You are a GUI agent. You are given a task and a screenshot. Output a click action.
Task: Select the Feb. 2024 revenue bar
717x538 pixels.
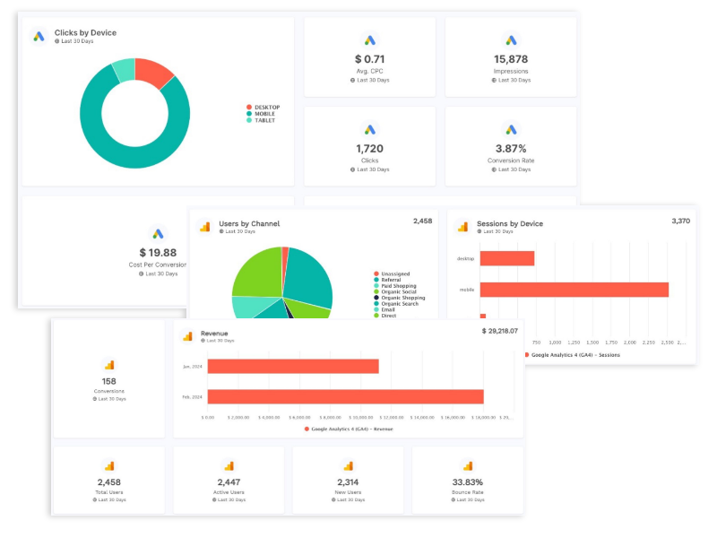tap(345, 396)
